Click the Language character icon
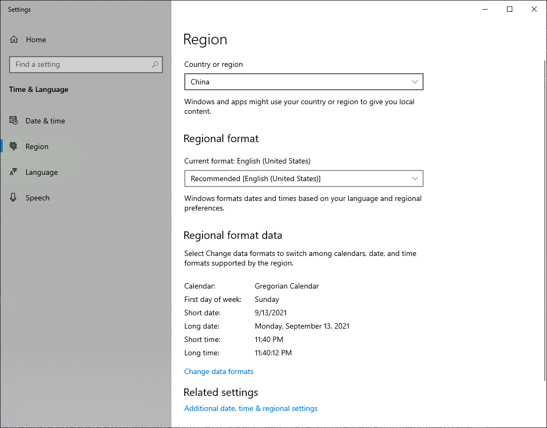Image resolution: width=547 pixels, height=428 pixels. (14, 172)
